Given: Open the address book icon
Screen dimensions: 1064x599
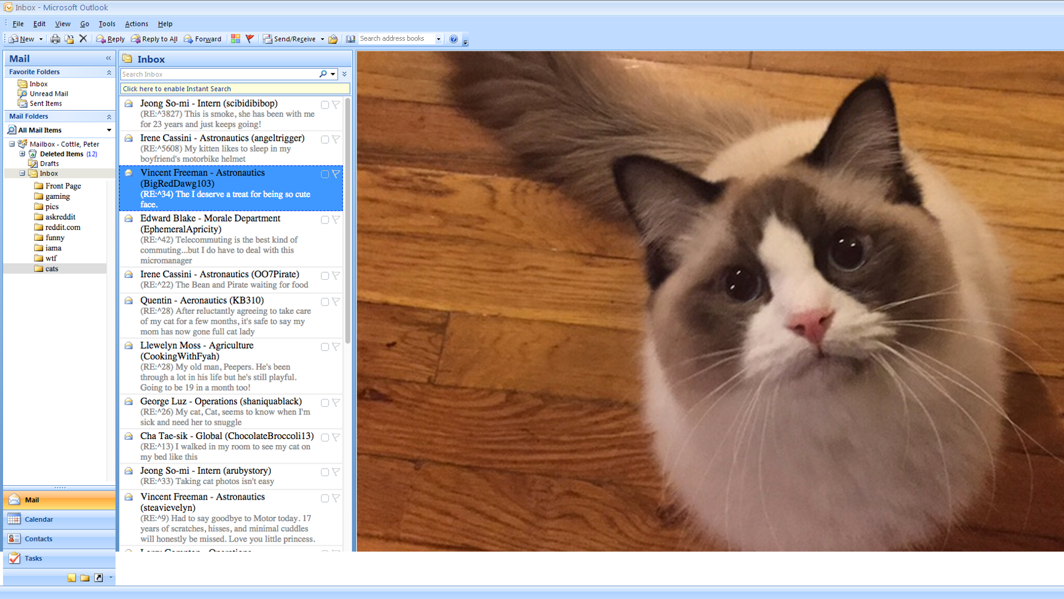Looking at the screenshot, I should click(351, 38).
